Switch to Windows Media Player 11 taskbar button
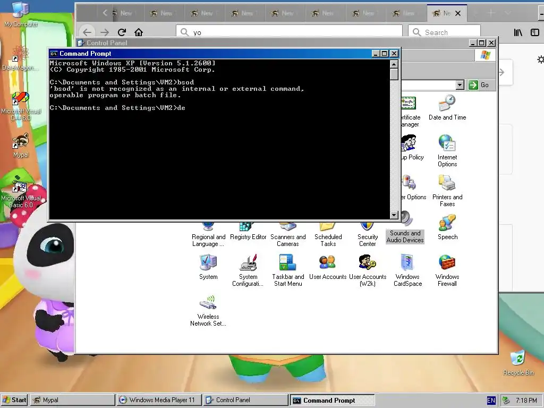544x408 pixels. pos(159,400)
